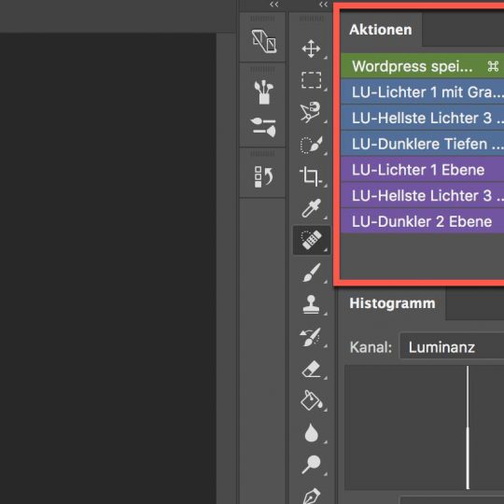The height and width of the screenshot is (504, 504).
Task: Select the Brush tool
Action: pyautogui.click(x=312, y=273)
